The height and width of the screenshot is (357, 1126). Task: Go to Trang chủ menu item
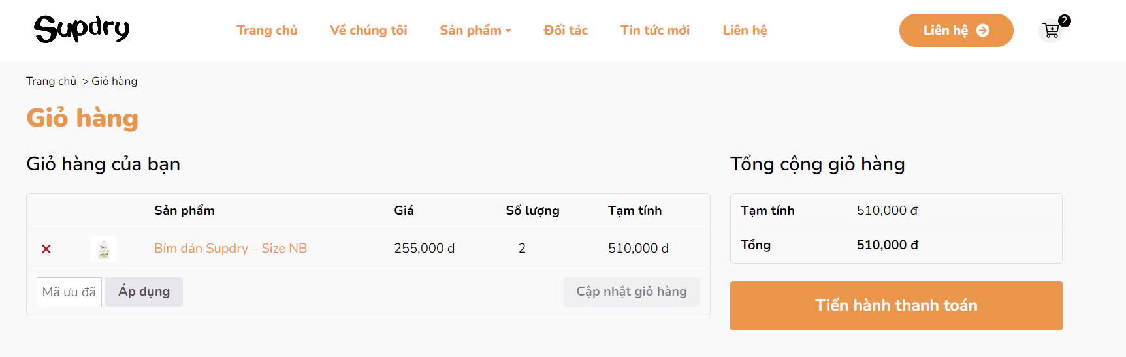266,31
